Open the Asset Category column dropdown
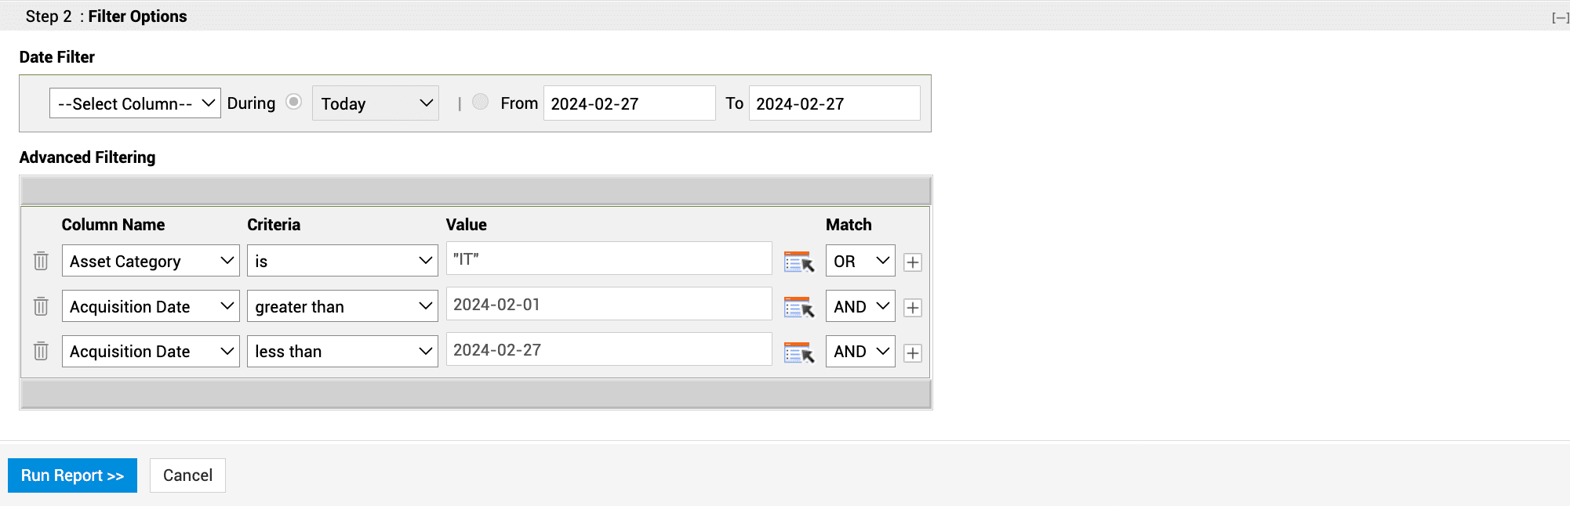Screen dimensions: 1570x506 coord(151,262)
